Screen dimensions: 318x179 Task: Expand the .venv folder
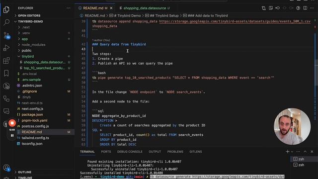coord(26,33)
